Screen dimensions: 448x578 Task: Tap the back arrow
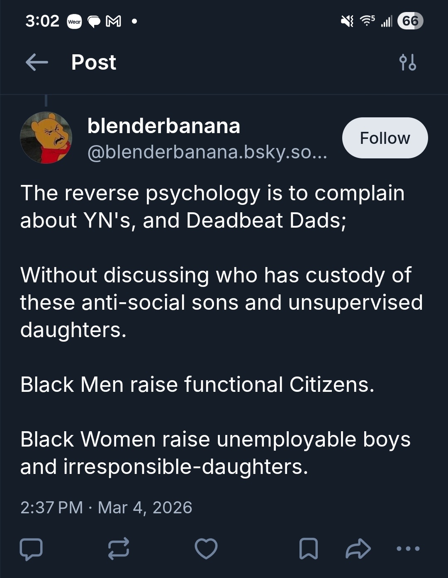pos(37,63)
